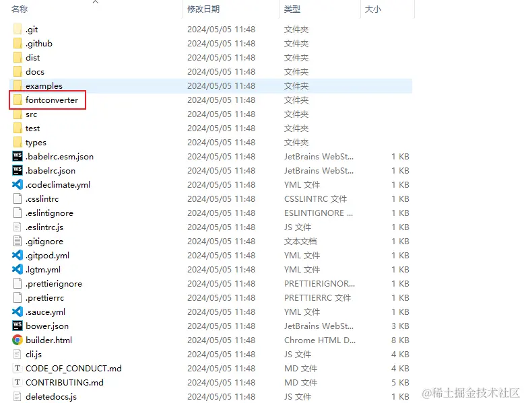
Task: Click Typora icon of CONTRIBUTING.md
Action: (18, 382)
